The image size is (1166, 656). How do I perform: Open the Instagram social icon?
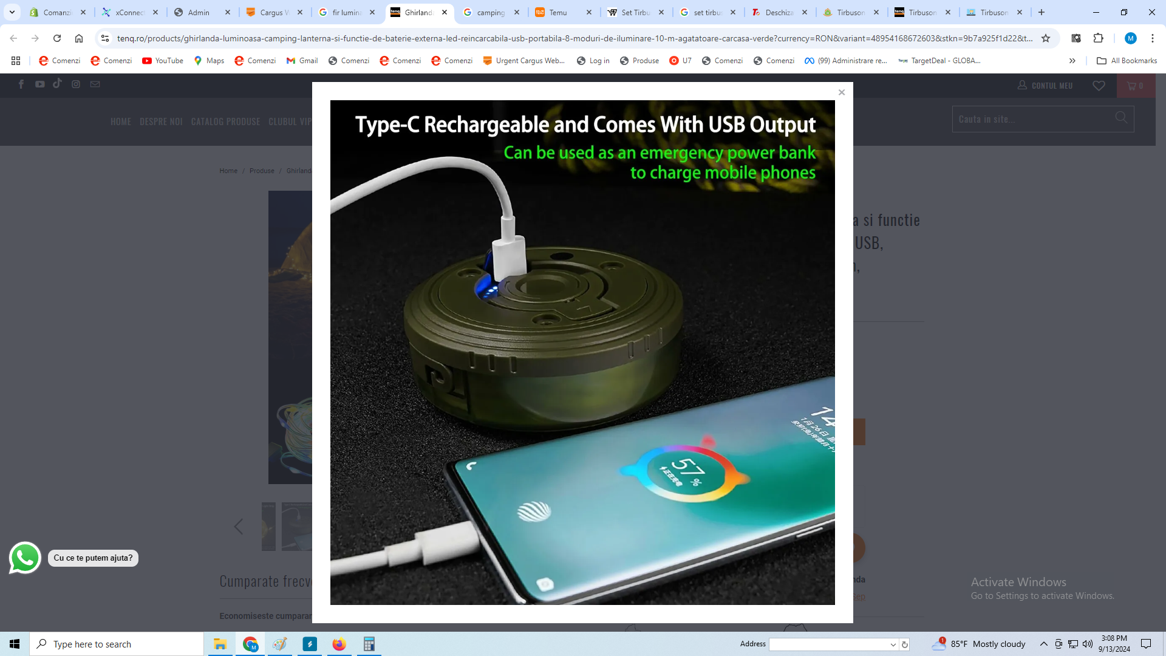[76, 84]
